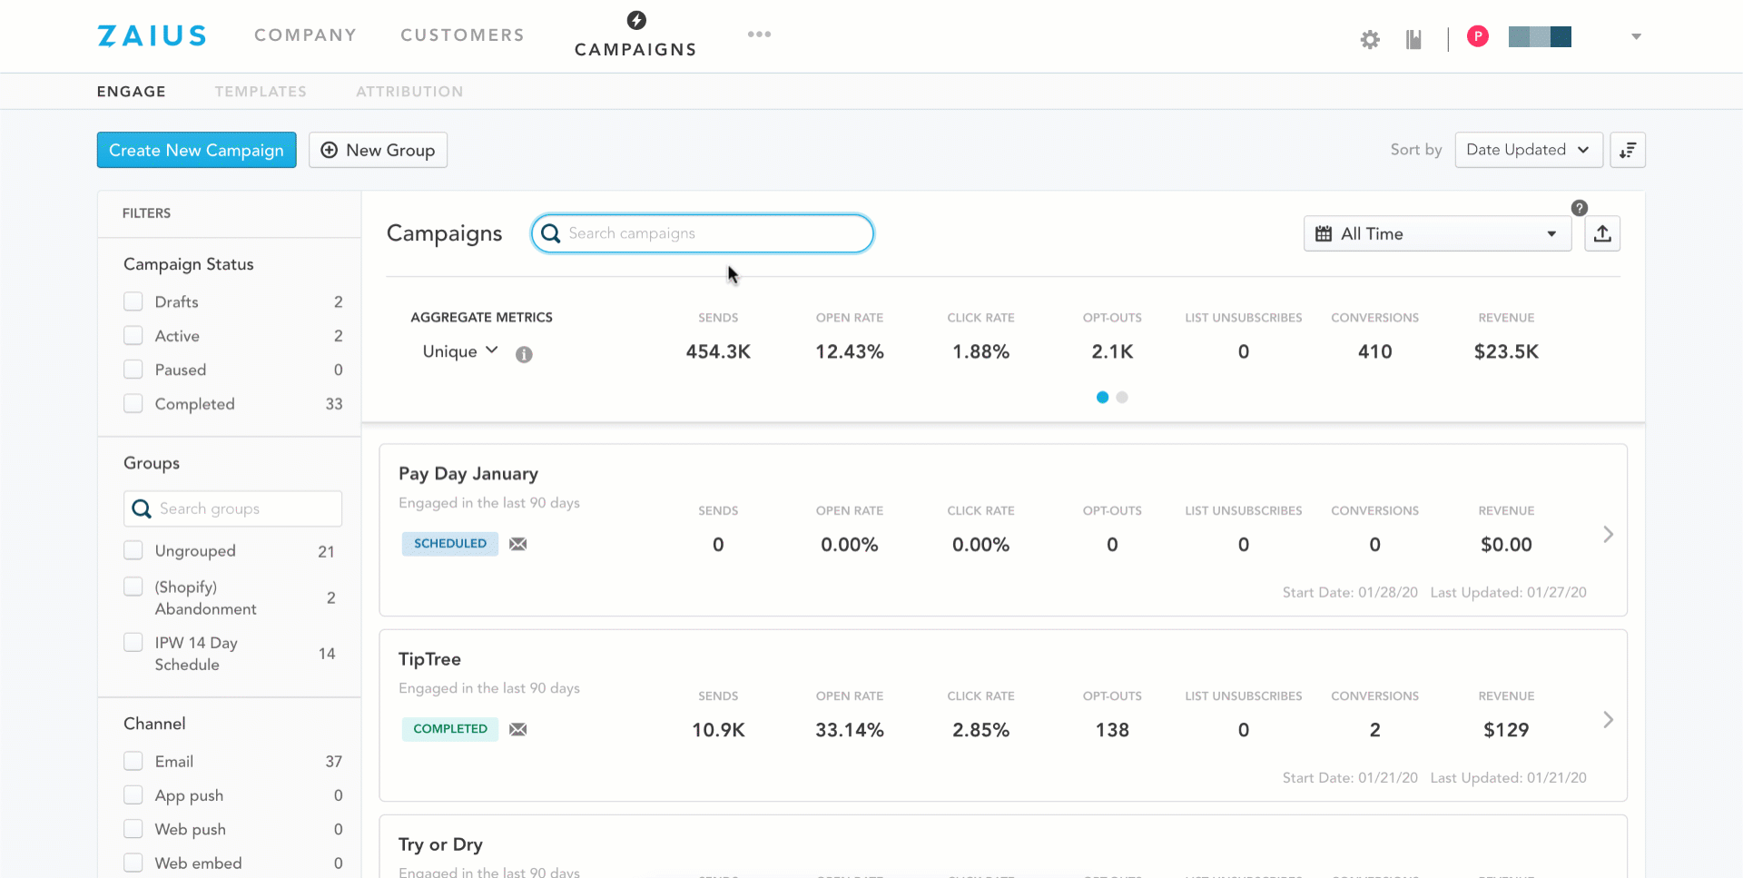Click the calendar icon in All Time
Screen dimensions: 1743x878
[x=1324, y=233]
